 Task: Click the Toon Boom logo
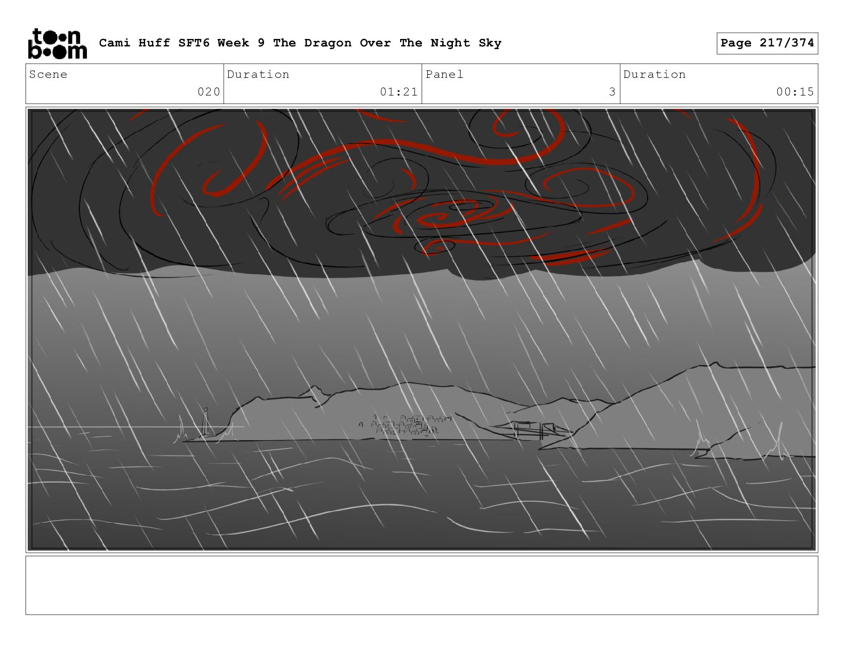(57, 43)
